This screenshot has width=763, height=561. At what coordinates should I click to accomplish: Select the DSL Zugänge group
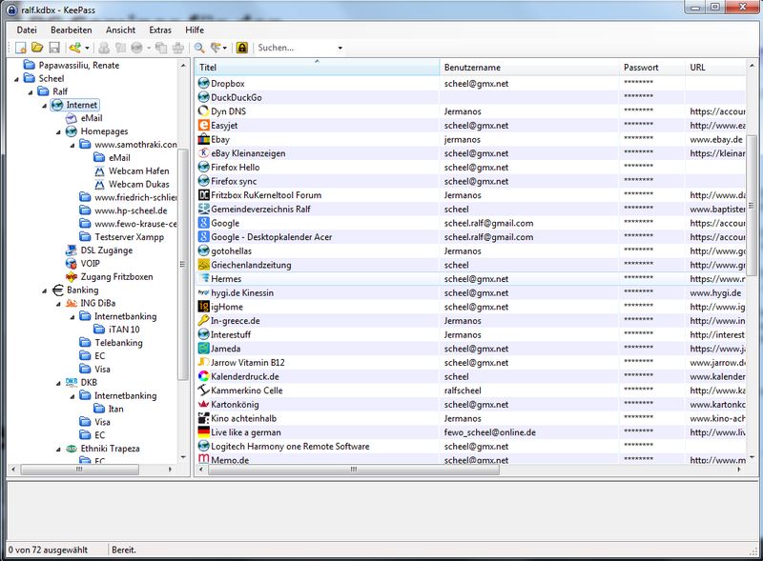pos(107,250)
